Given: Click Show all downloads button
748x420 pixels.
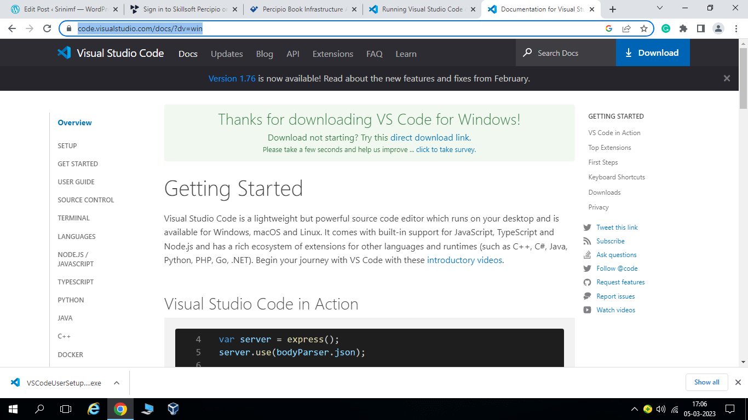Looking at the screenshot, I should (x=706, y=382).
